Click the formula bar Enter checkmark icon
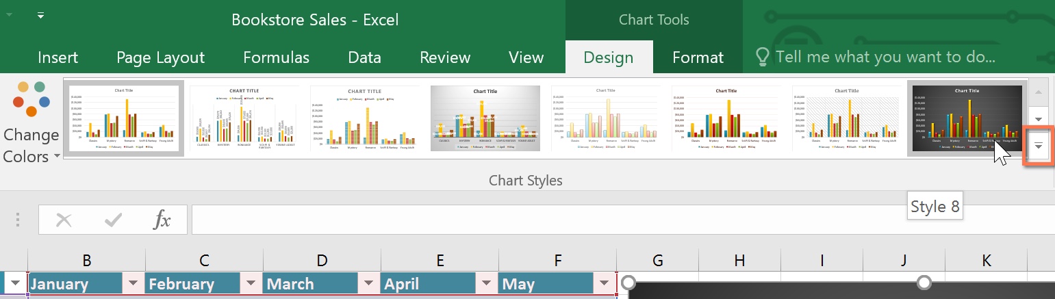1055x299 pixels. coord(113,220)
